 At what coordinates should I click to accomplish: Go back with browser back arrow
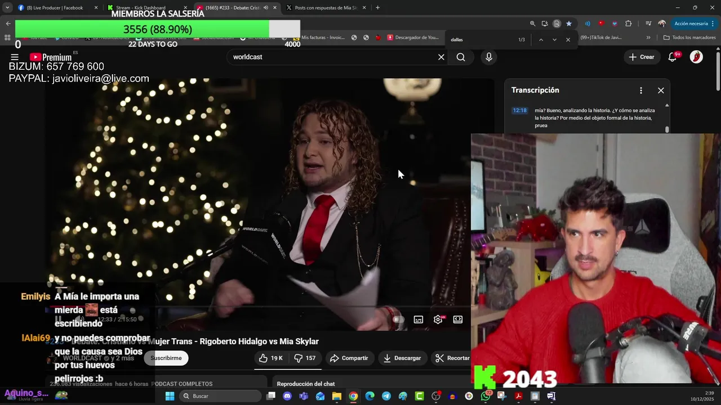[x=8, y=24]
